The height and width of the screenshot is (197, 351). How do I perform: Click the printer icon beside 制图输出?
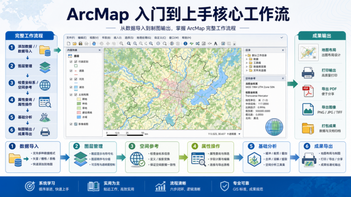click(45, 132)
